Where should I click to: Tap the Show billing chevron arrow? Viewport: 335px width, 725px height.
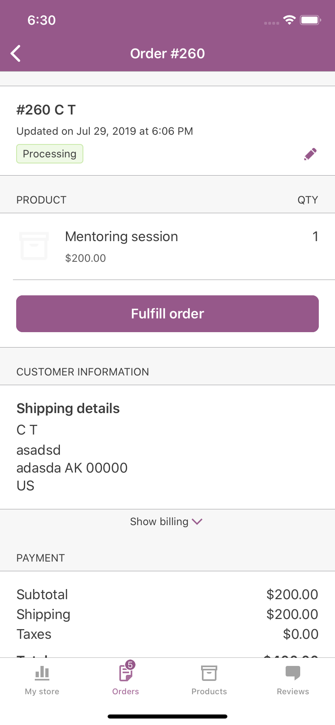click(x=197, y=521)
